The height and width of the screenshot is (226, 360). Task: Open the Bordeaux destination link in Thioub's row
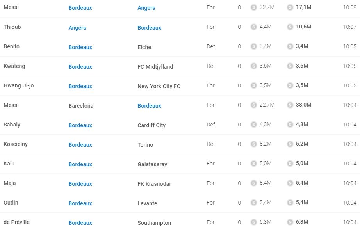149,28
